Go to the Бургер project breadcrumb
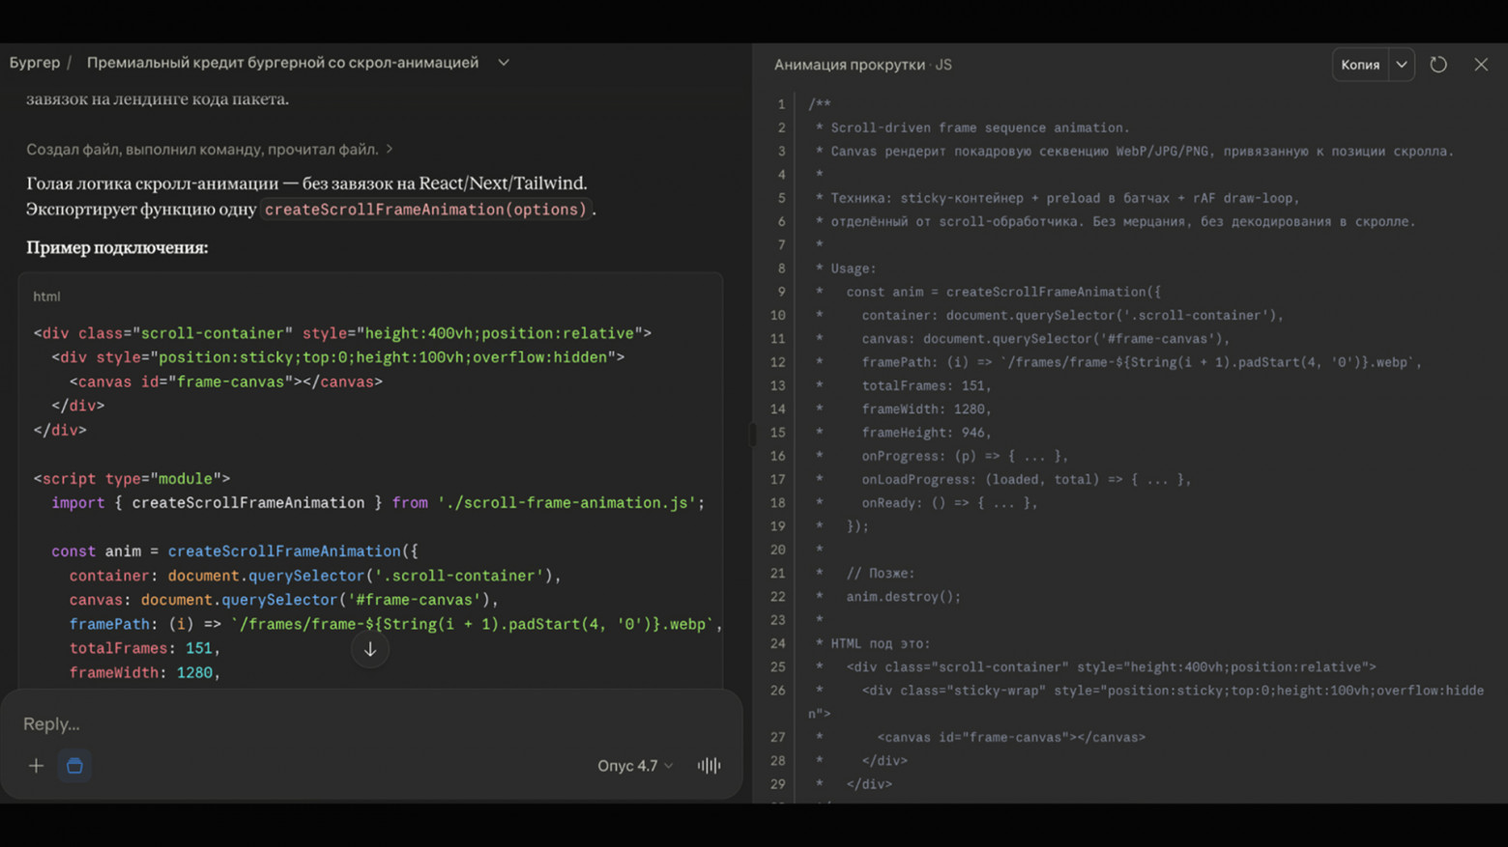The height and width of the screenshot is (847, 1508). pyautogui.click(x=35, y=63)
